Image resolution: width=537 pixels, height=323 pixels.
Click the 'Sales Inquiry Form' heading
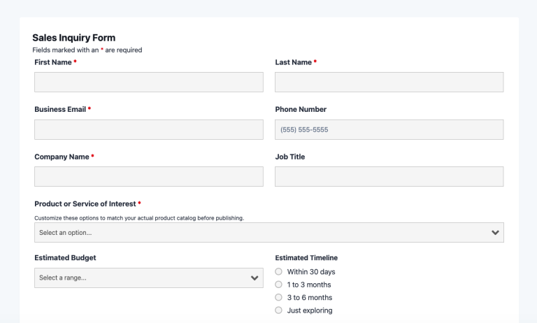click(x=73, y=38)
